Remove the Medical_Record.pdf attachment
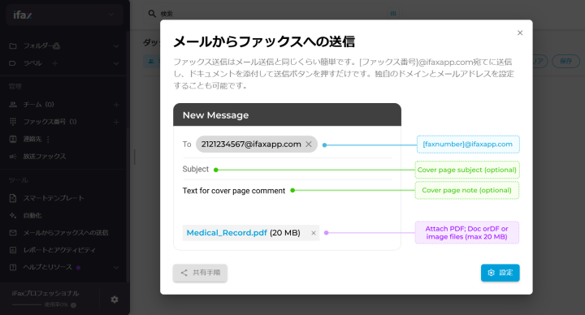The width and height of the screenshot is (585, 315). click(314, 233)
